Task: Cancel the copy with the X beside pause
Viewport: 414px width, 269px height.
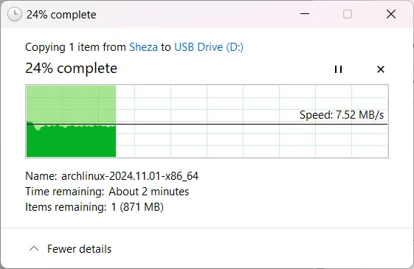Action: coord(381,69)
